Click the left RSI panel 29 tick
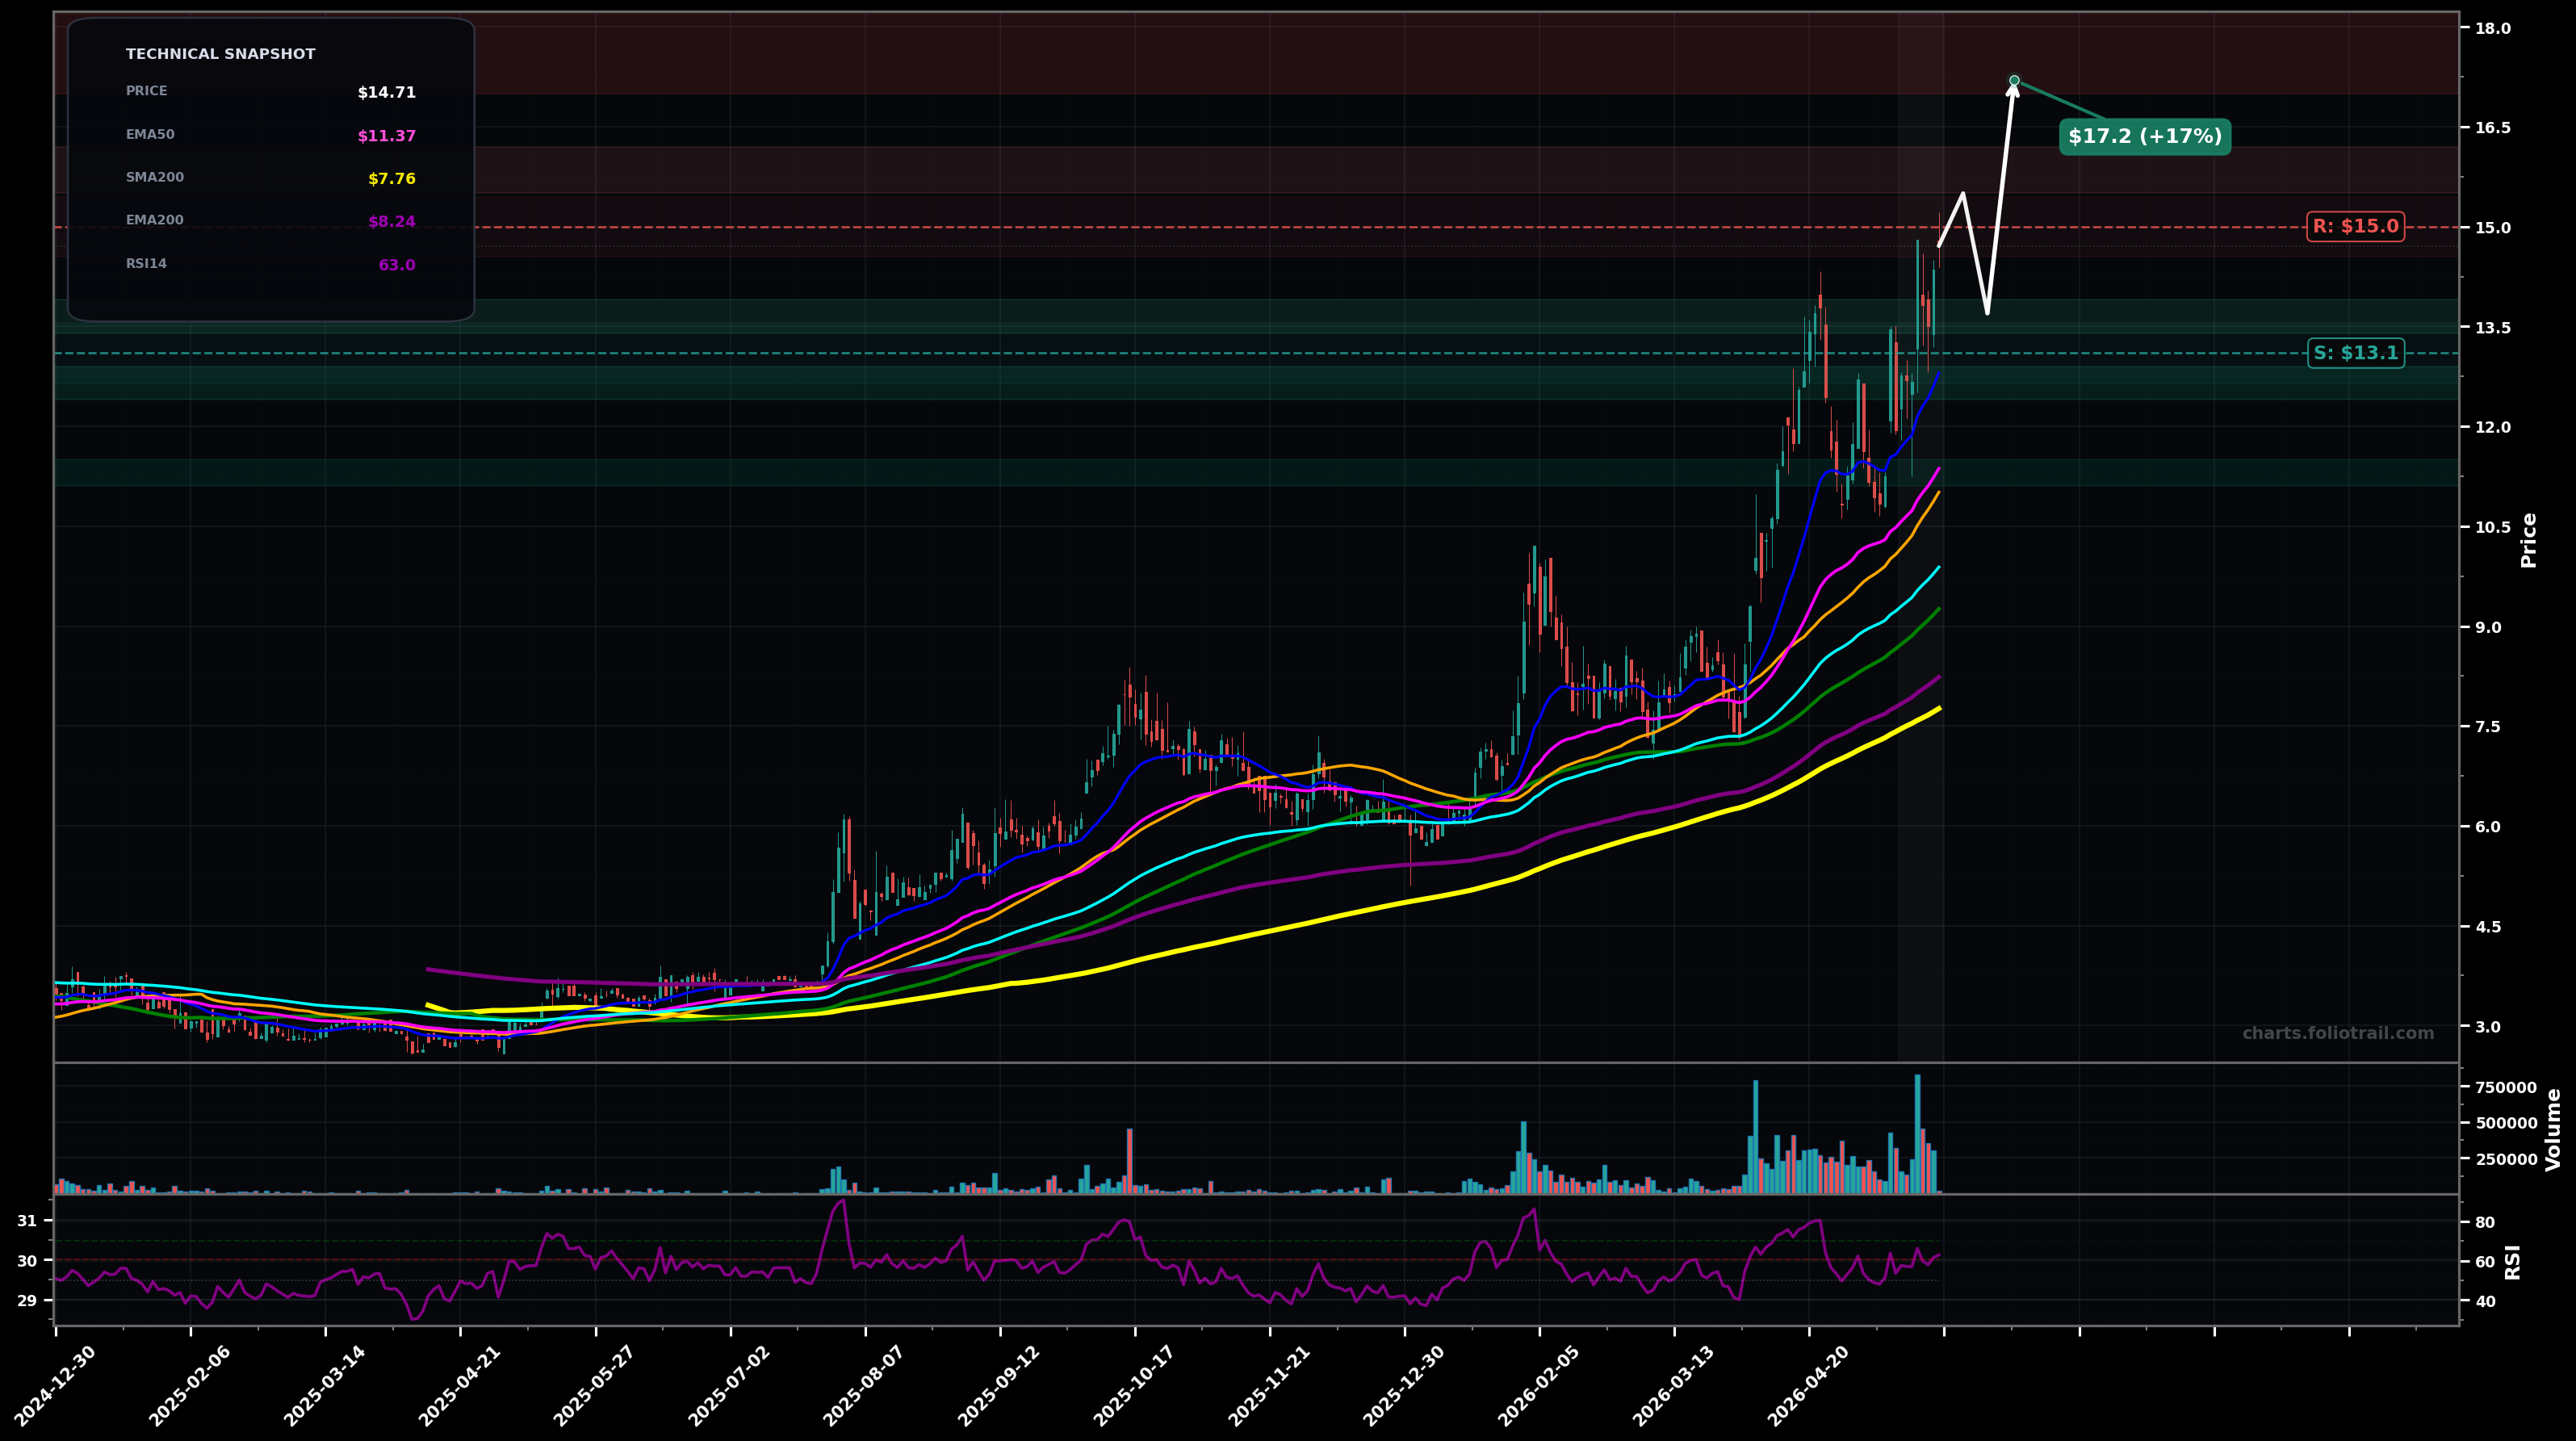The height and width of the screenshot is (1441, 2576). click(x=27, y=1301)
